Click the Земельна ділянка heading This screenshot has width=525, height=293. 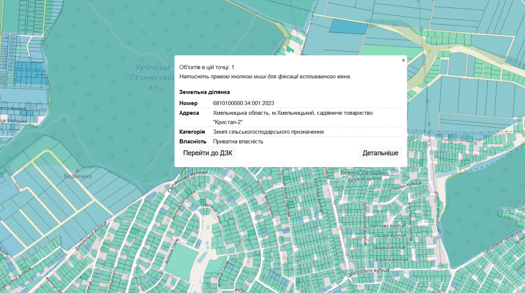point(204,92)
